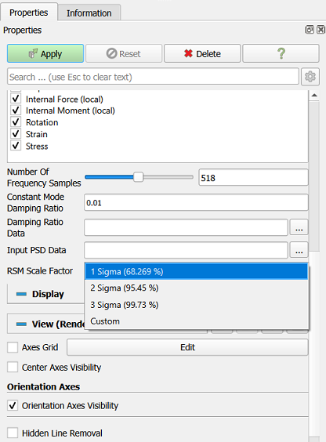Browse for Input PSD Data file
326x442 pixels.
coord(299,250)
